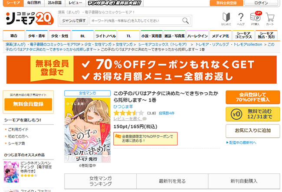Open author link ひつじま羊
Viewport: 282px width, 192px height.
pyautogui.click(x=123, y=107)
